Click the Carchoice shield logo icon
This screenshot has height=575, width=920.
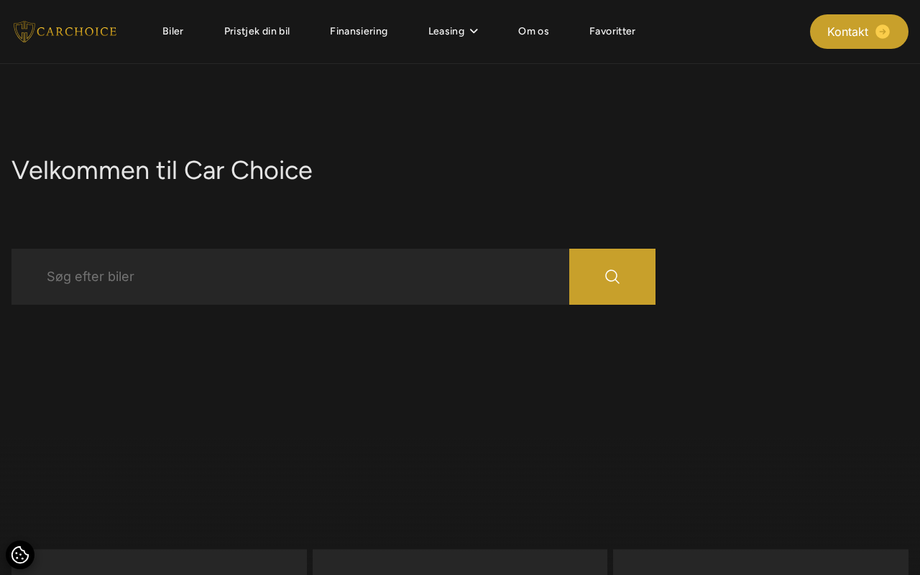point(24,32)
